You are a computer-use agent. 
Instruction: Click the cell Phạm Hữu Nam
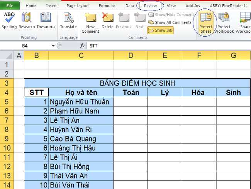(81, 111)
